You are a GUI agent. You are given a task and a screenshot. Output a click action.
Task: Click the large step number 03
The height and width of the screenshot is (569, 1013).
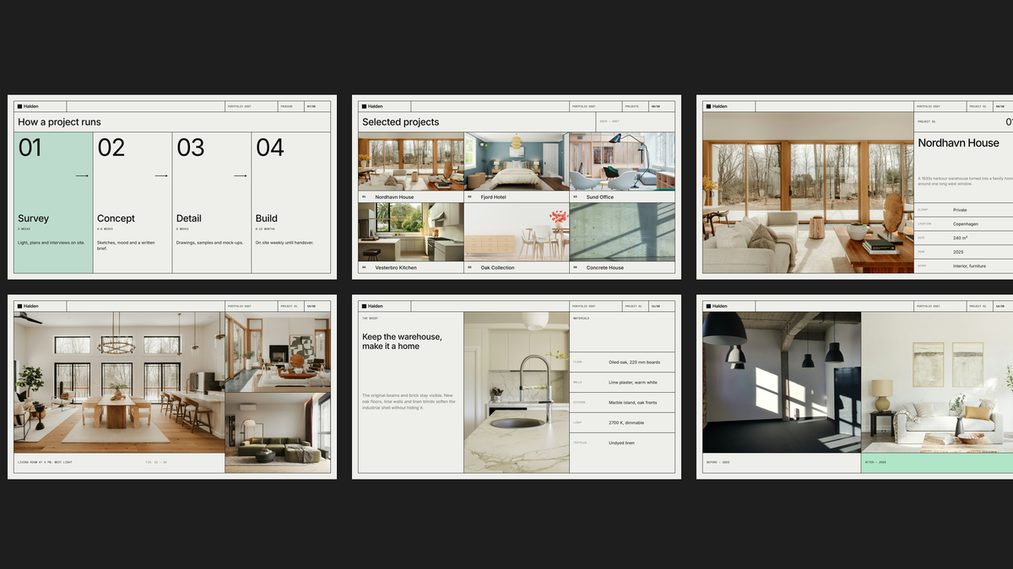click(x=190, y=148)
